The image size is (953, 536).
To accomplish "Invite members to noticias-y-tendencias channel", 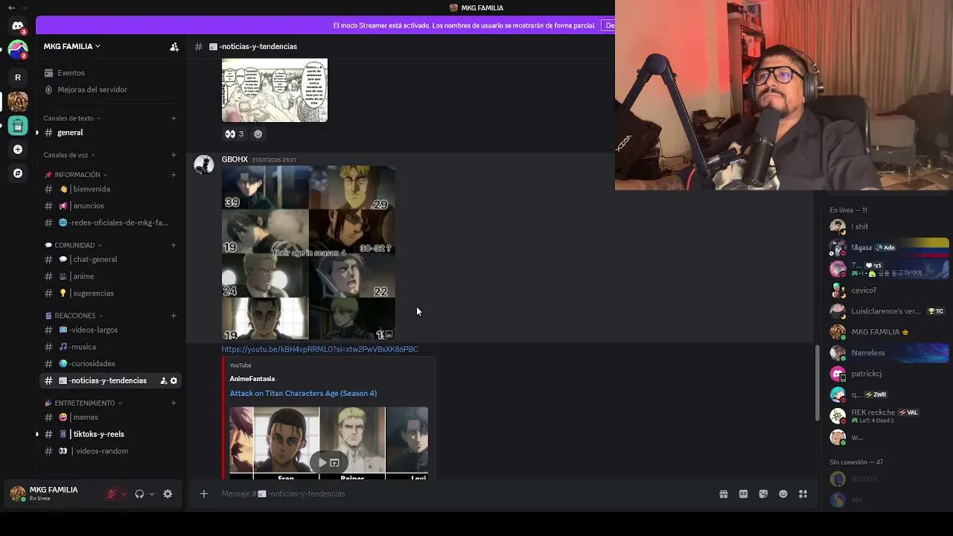I will (x=164, y=380).
